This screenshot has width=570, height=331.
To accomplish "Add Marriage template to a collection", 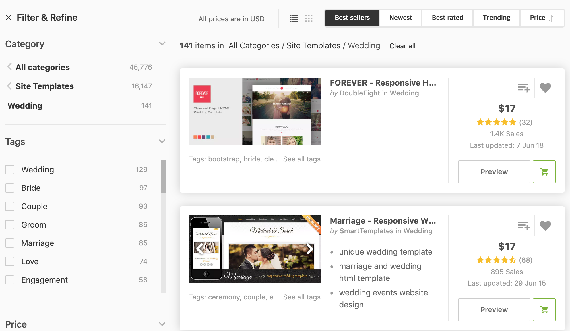I will (524, 226).
